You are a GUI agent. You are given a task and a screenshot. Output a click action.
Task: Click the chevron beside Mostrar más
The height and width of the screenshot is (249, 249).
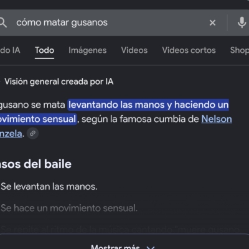click(151, 247)
